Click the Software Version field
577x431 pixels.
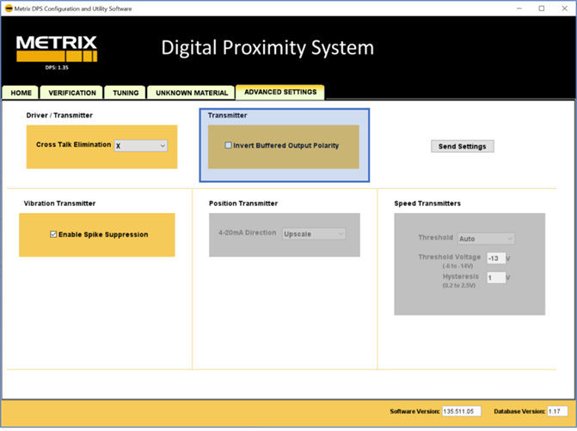tap(459, 412)
